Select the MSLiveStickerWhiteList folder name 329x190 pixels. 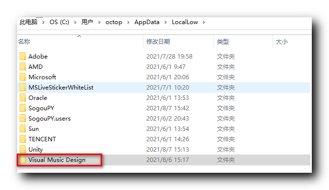pyautogui.click(x=61, y=87)
